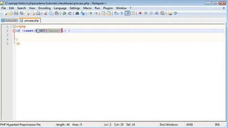Click the 'PHP Hypertext Preprocessor file' status text
This screenshot has width=228, height=128.
pyautogui.click(x=20, y=125)
